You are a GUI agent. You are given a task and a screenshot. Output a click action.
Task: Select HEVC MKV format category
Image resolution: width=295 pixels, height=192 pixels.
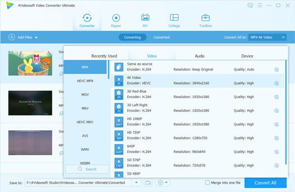(x=85, y=122)
